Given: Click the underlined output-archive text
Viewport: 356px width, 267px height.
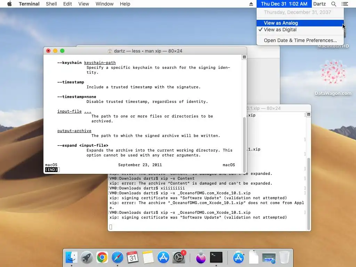Looking at the screenshot, I should 74,131.
